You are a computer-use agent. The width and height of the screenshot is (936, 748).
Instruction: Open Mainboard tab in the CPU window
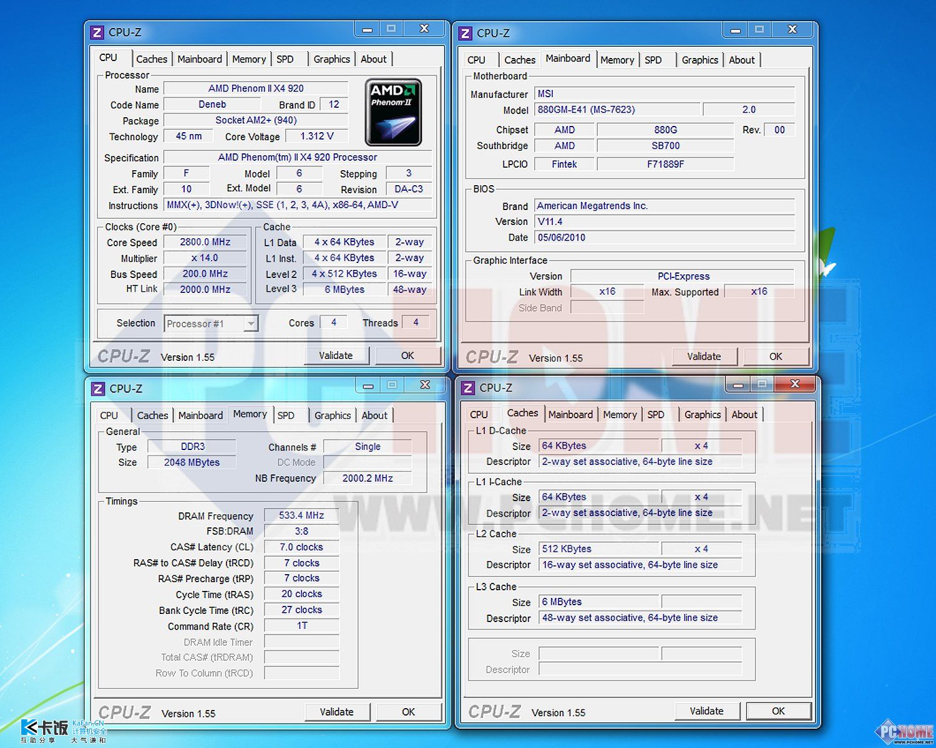(200, 59)
